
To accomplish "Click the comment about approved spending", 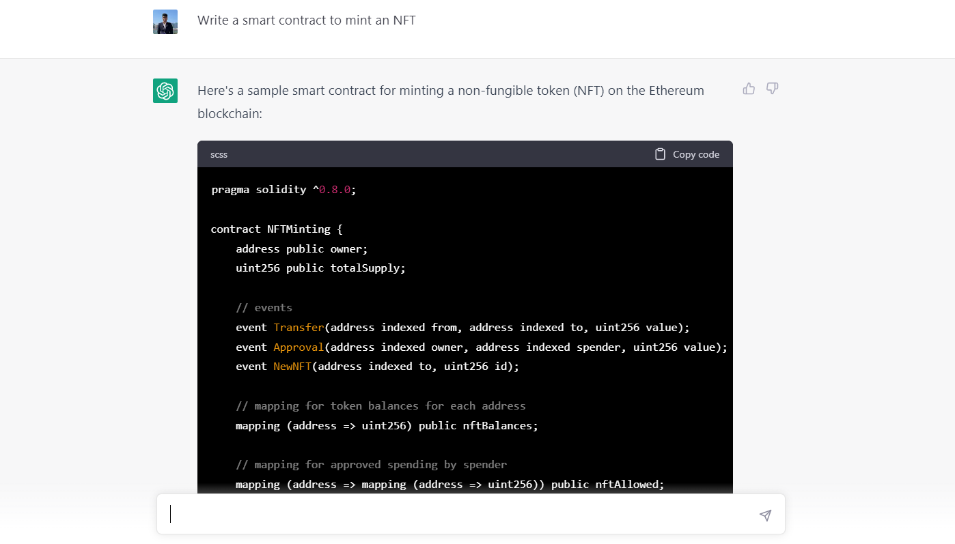I will (371, 465).
